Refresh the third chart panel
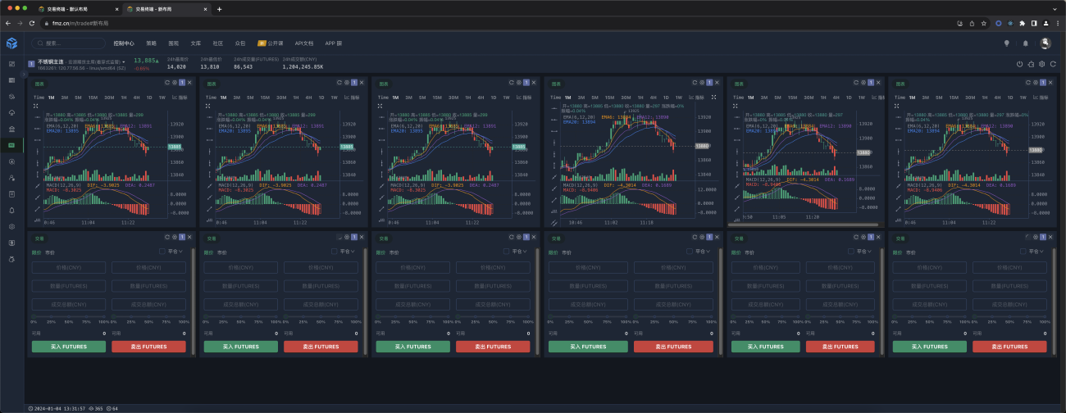 tap(511, 83)
